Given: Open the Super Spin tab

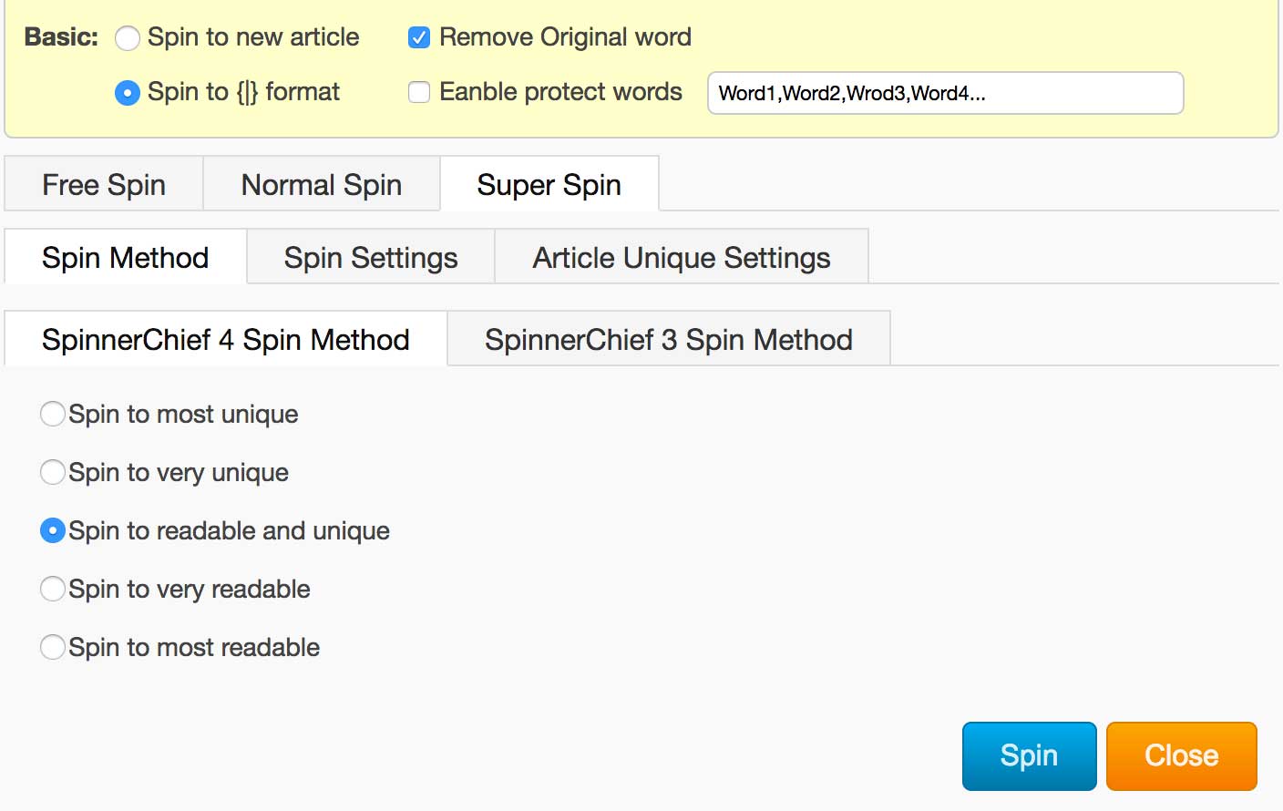Looking at the screenshot, I should [549, 185].
